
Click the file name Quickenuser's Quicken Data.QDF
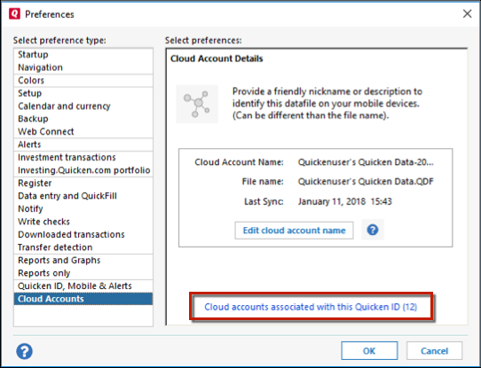click(366, 182)
